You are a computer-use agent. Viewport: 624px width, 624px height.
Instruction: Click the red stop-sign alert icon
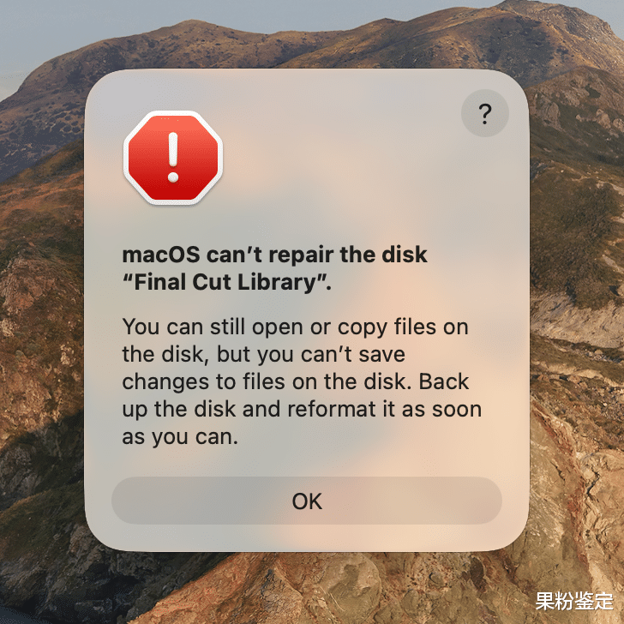pyautogui.click(x=173, y=158)
